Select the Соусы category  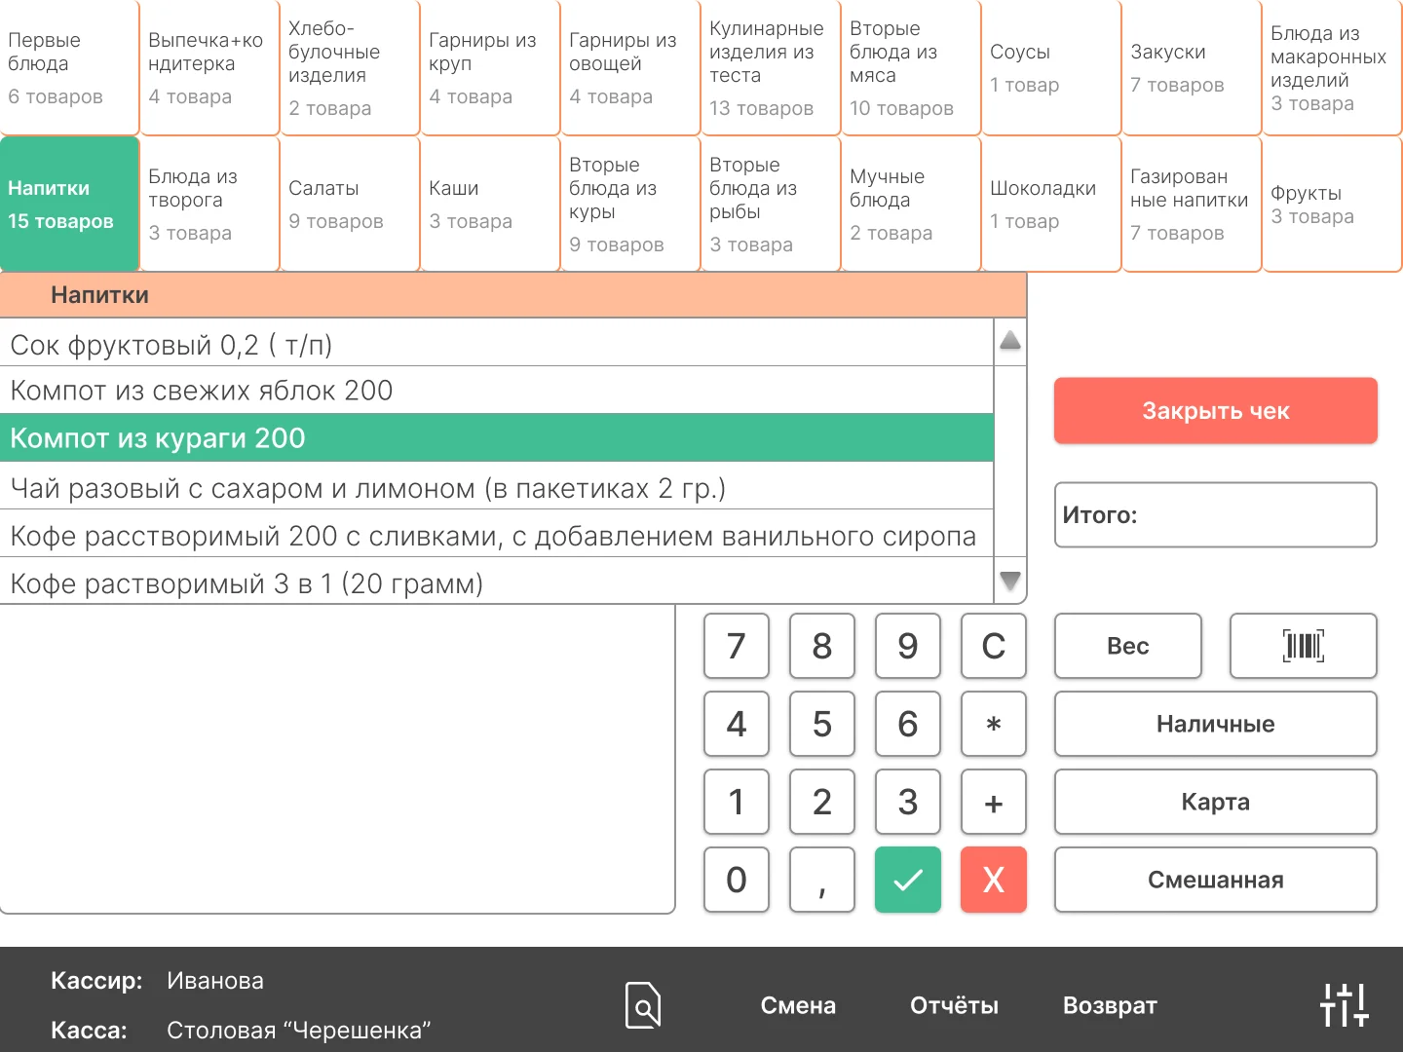pos(1052,68)
